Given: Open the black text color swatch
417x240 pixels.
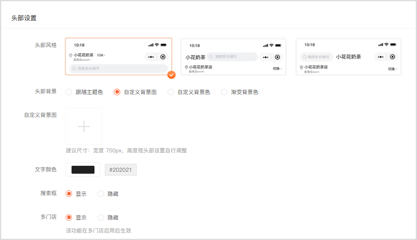Looking at the screenshot, I should tap(83, 170).
